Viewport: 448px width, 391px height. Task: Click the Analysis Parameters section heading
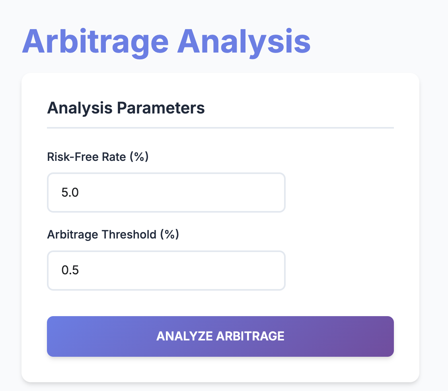tap(126, 108)
